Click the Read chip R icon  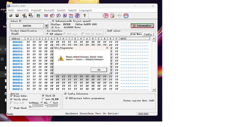click(x=77, y=15)
